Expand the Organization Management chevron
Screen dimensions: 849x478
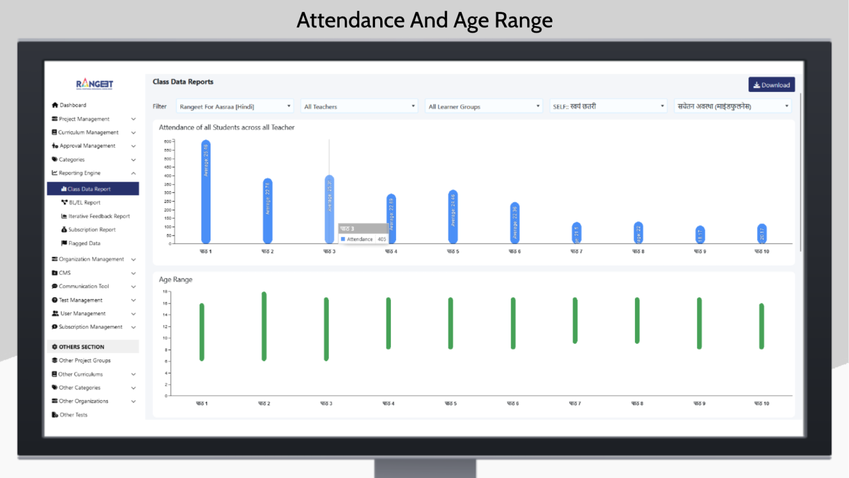click(x=133, y=260)
